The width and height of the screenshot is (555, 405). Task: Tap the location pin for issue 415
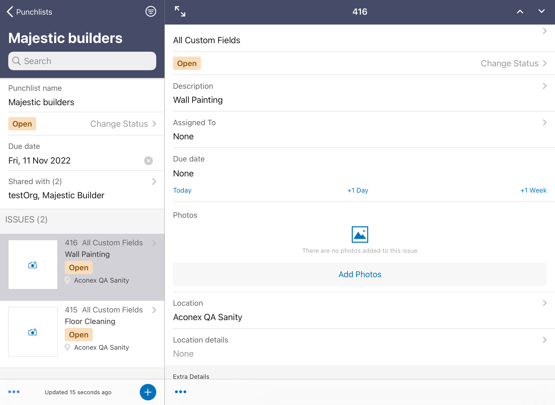pos(67,347)
